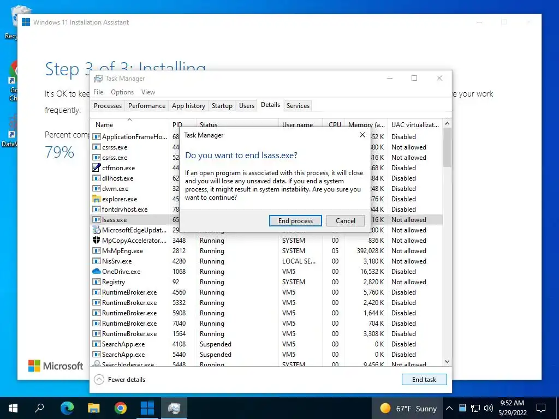559x419 pixels.
Task: Sort by UAC virtualization column header
Action: [415, 124]
